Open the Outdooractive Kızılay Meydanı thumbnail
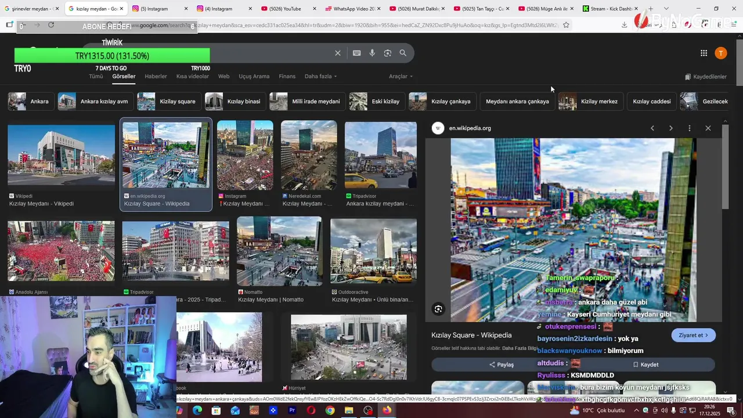This screenshot has width=743, height=418. click(x=373, y=251)
